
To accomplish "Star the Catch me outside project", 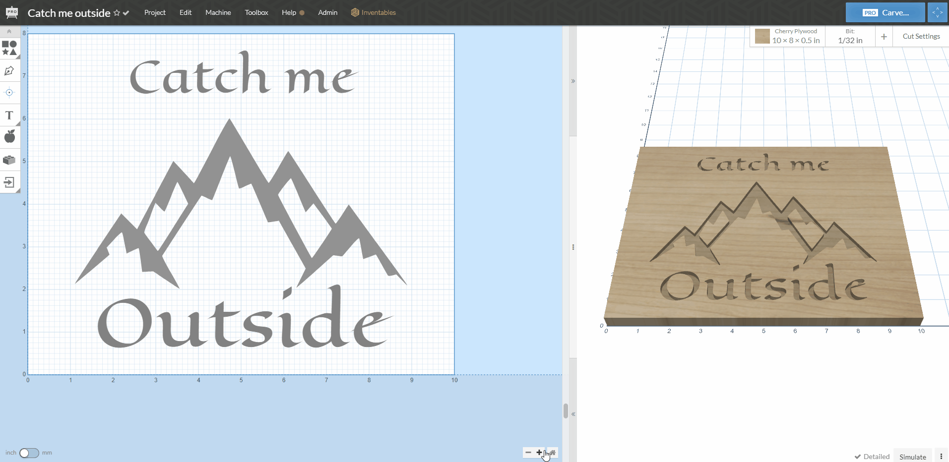I will click(x=117, y=13).
